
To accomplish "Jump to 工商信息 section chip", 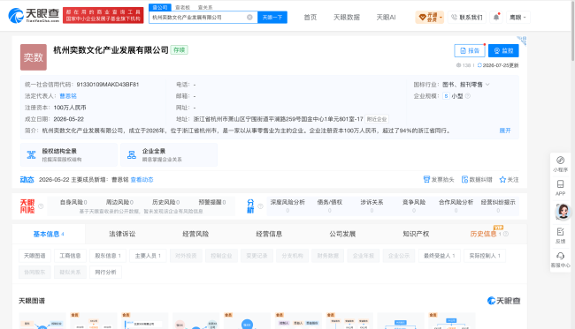I will pyautogui.click(x=70, y=256).
